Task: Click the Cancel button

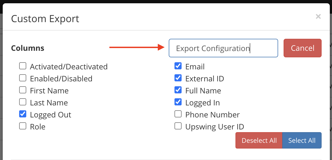Action: point(302,48)
